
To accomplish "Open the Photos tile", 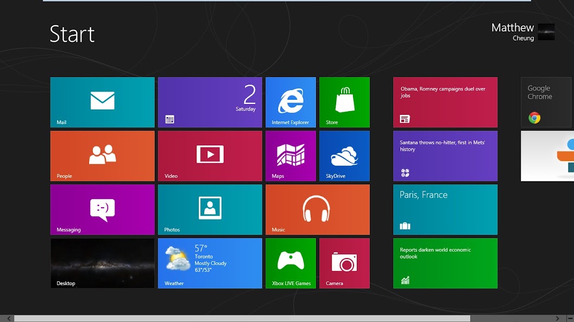I will [x=210, y=209].
